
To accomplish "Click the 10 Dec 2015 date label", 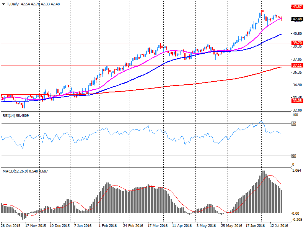I will click(x=60, y=225).
